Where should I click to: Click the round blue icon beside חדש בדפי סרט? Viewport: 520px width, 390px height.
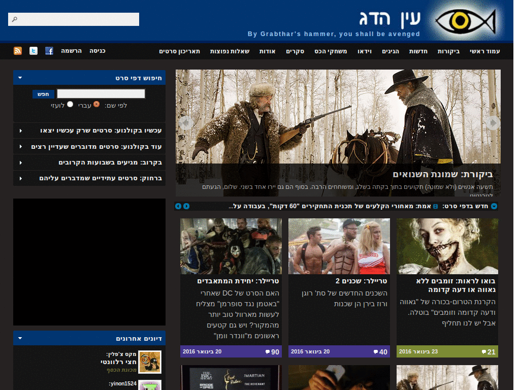494,206
